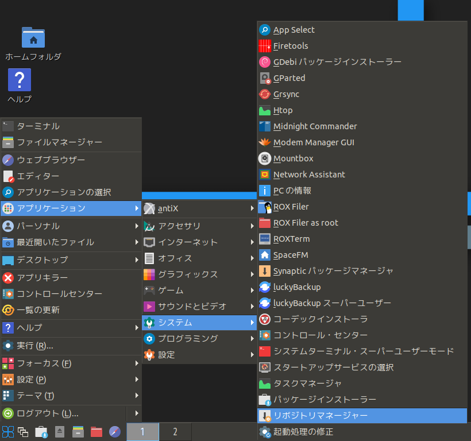Click the SpaceFM house icon

tap(265, 255)
